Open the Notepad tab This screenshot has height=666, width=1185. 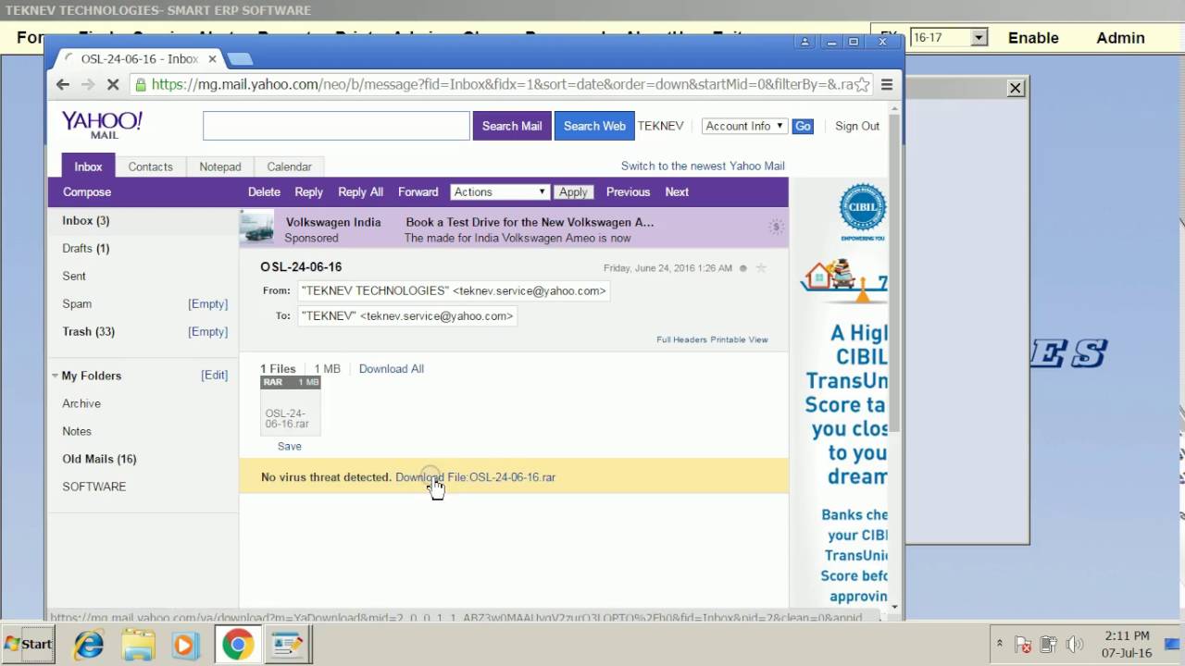pyautogui.click(x=220, y=166)
